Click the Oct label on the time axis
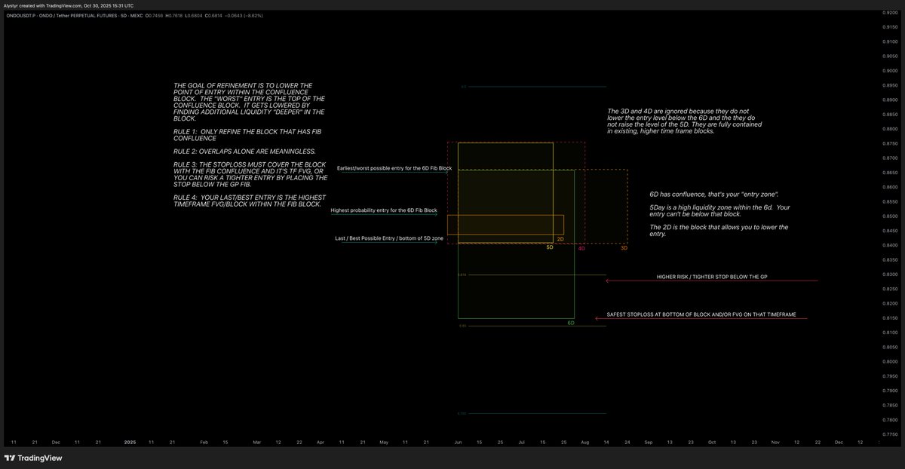905x469 pixels. click(711, 442)
